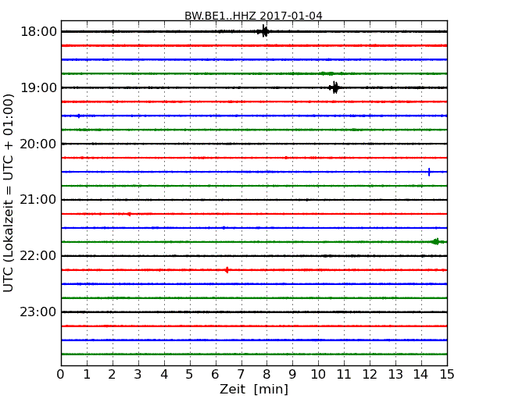This screenshot has height=406, width=508.
Task: Click x-axis tick label 0
Action: coord(61,374)
